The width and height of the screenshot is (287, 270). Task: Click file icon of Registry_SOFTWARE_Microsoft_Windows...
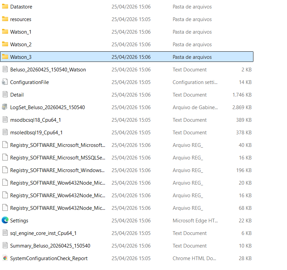pyautogui.click(x=5, y=170)
